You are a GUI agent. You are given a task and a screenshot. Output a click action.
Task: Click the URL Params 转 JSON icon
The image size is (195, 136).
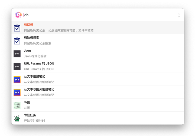tap(17, 67)
